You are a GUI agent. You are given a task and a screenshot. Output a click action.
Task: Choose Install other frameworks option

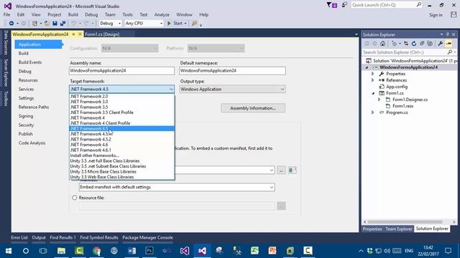[121, 156]
